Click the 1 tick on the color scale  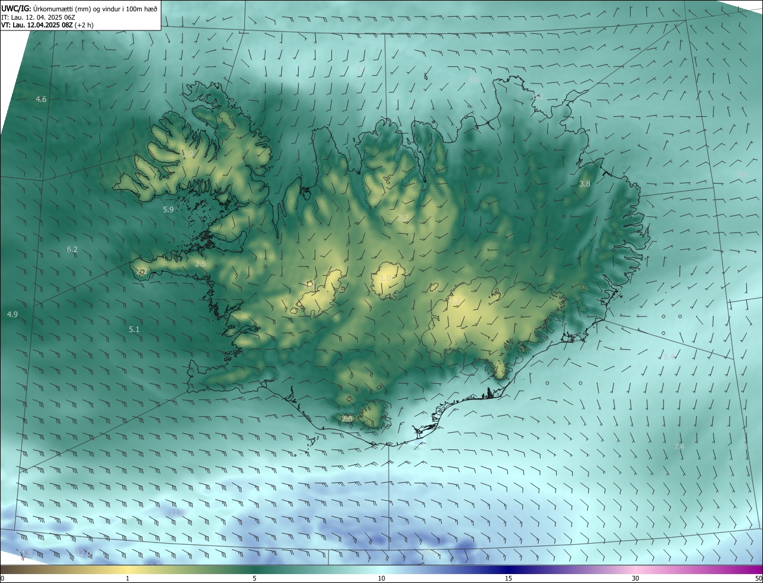(x=128, y=578)
